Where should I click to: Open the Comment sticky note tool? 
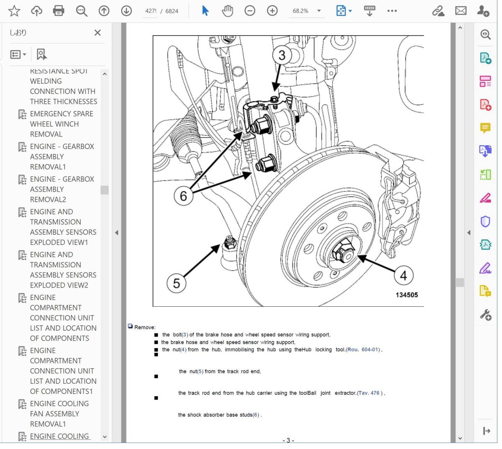(x=485, y=128)
